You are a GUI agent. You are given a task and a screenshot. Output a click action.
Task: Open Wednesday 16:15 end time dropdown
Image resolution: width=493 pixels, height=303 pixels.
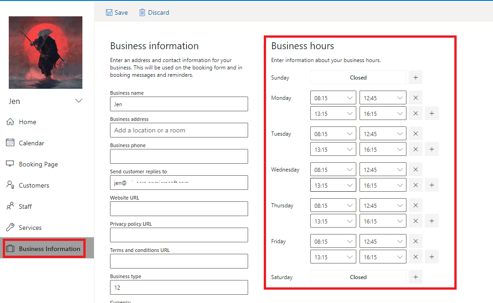pos(383,185)
